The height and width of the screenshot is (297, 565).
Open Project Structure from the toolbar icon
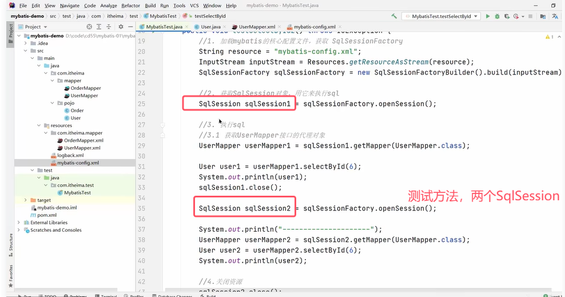(x=543, y=16)
